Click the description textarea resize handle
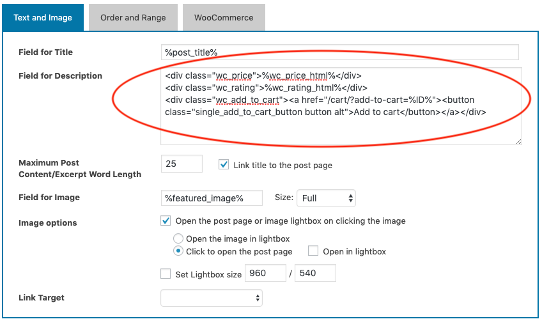Image resolution: width=542 pixels, height=319 pixels. tap(518, 141)
